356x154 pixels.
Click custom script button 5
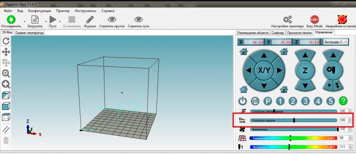pos(330,101)
